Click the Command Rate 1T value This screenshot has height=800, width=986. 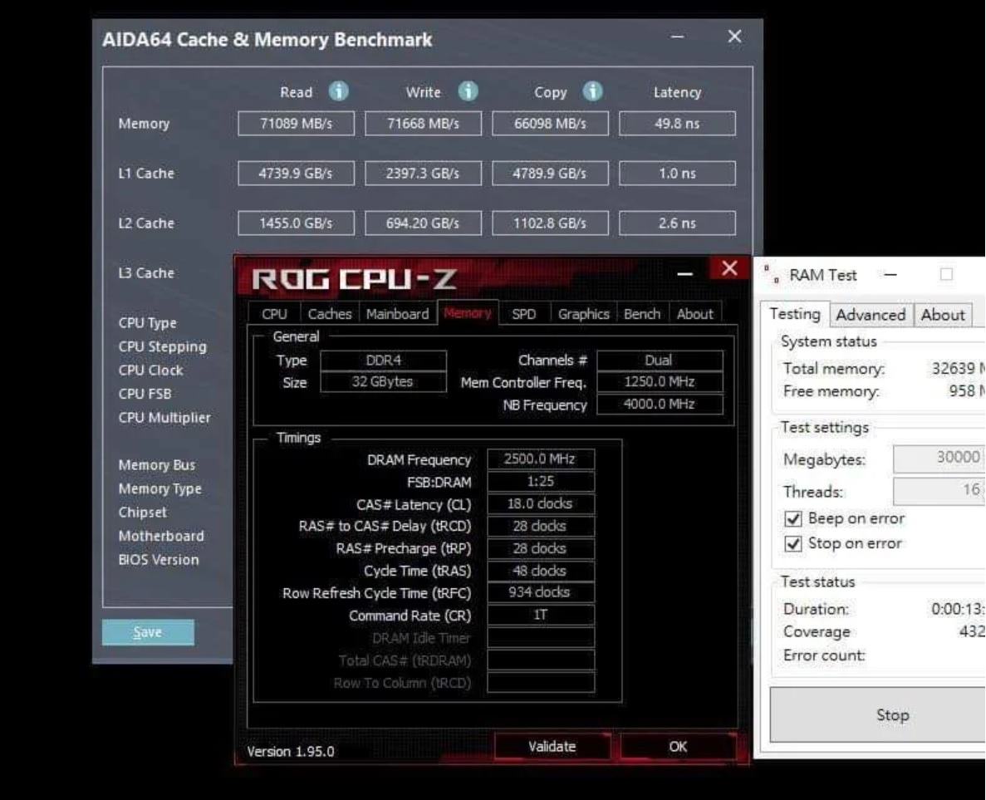pyautogui.click(x=540, y=615)
